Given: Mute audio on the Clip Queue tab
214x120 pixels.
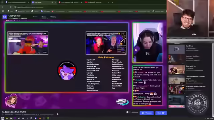Looking at the screenshot, I should [x=52, y=2].
